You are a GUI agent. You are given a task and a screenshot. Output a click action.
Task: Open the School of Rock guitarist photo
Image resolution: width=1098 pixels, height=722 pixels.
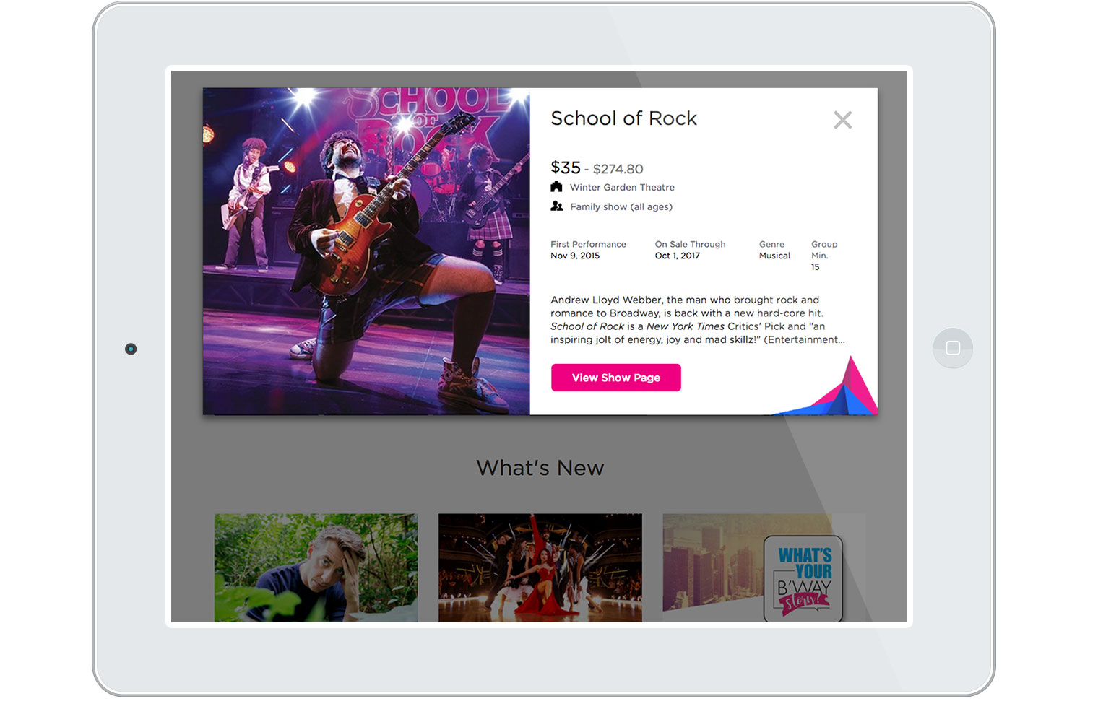coord(366,251)
